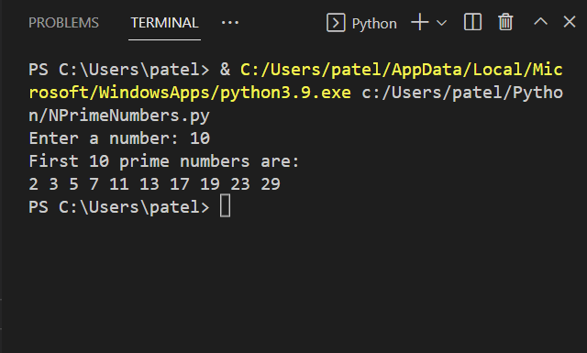The height and width of the screenshot is (353, 587).
Task: Click the 'Enter a number: 10' line
Action: [x=119, y=138]
